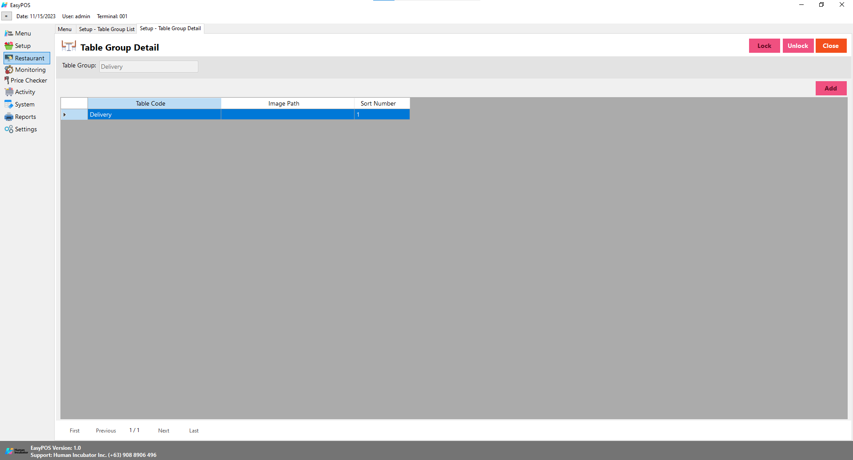The width and height of the screenshot is (853, 460).
Task: Select the Delivery table code cell
Action: tap(154, 114)
